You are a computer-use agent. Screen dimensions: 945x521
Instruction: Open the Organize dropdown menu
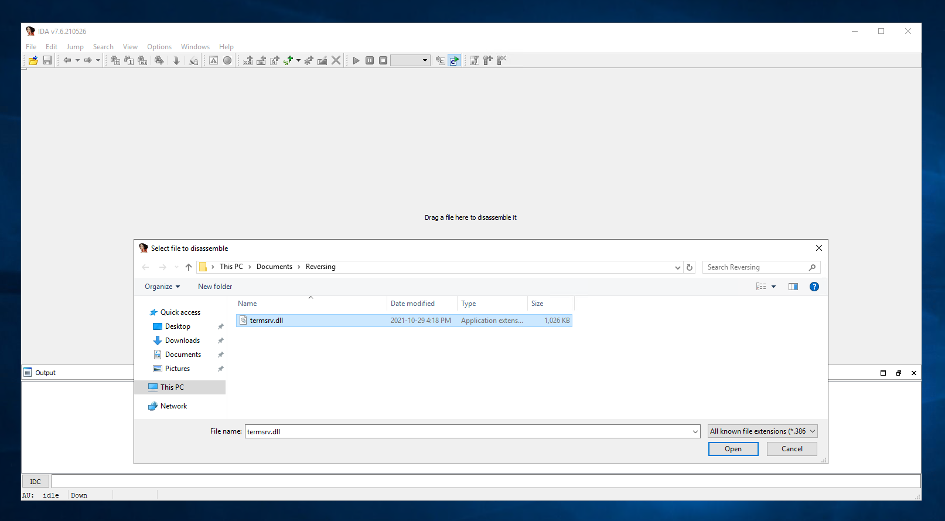tap(162, 287)
